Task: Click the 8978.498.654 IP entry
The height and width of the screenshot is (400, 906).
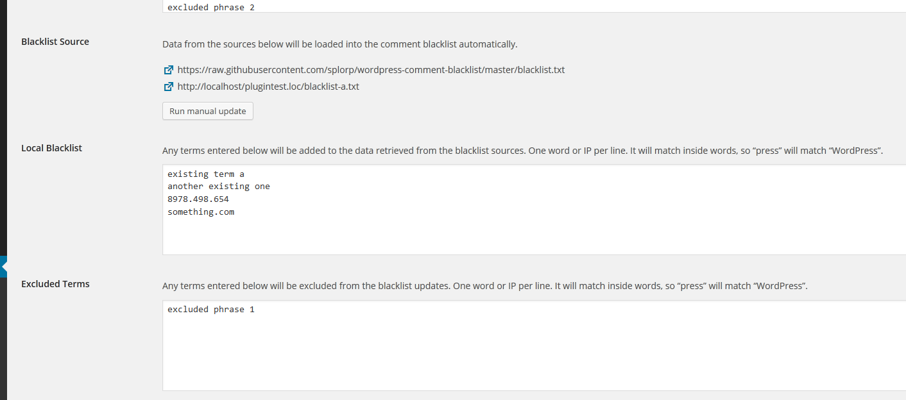Action: (x=198, y=199)
